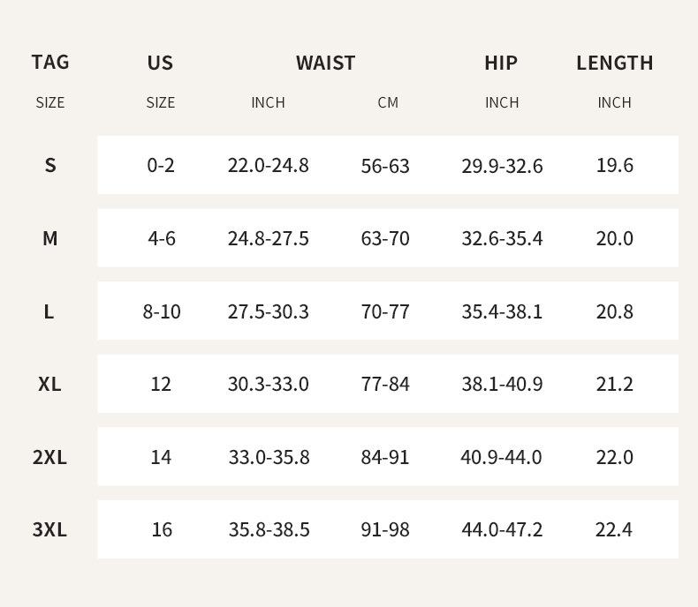Screen dimensions: 698x607
Task: Select the XL tag size label
Action: pos(49,384)
